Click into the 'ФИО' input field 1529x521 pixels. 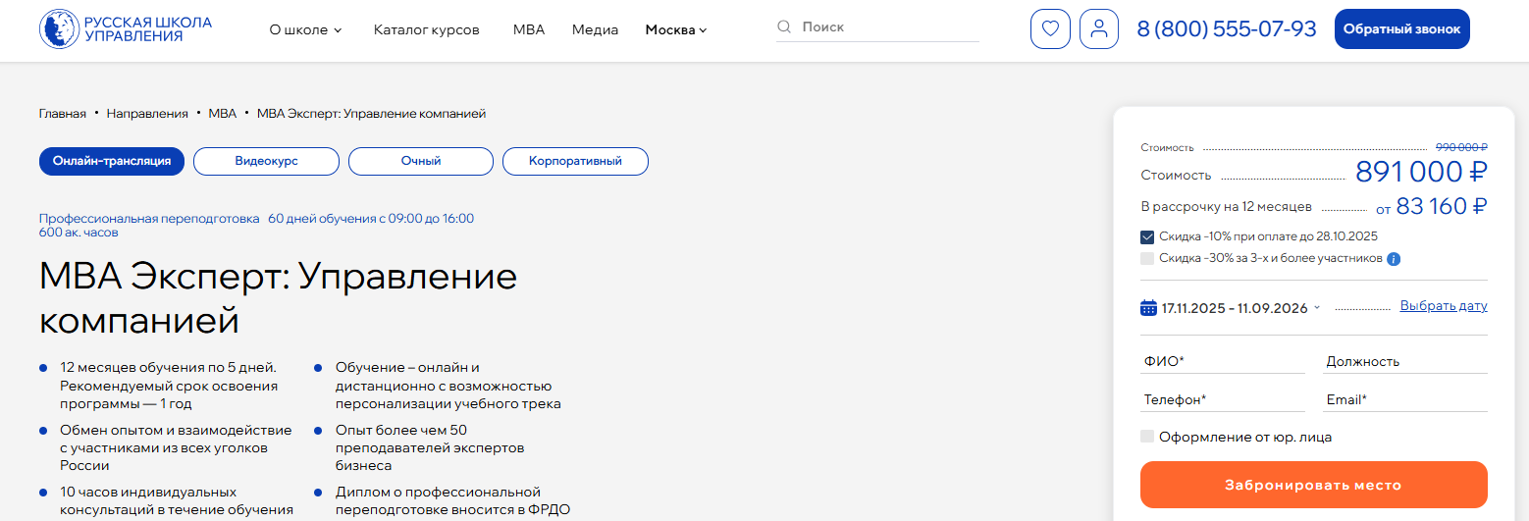(1222, 361)
